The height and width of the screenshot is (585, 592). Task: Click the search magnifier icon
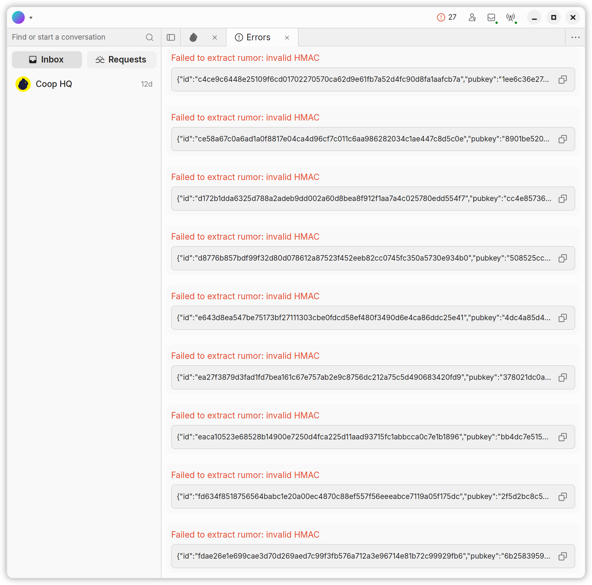149,37
